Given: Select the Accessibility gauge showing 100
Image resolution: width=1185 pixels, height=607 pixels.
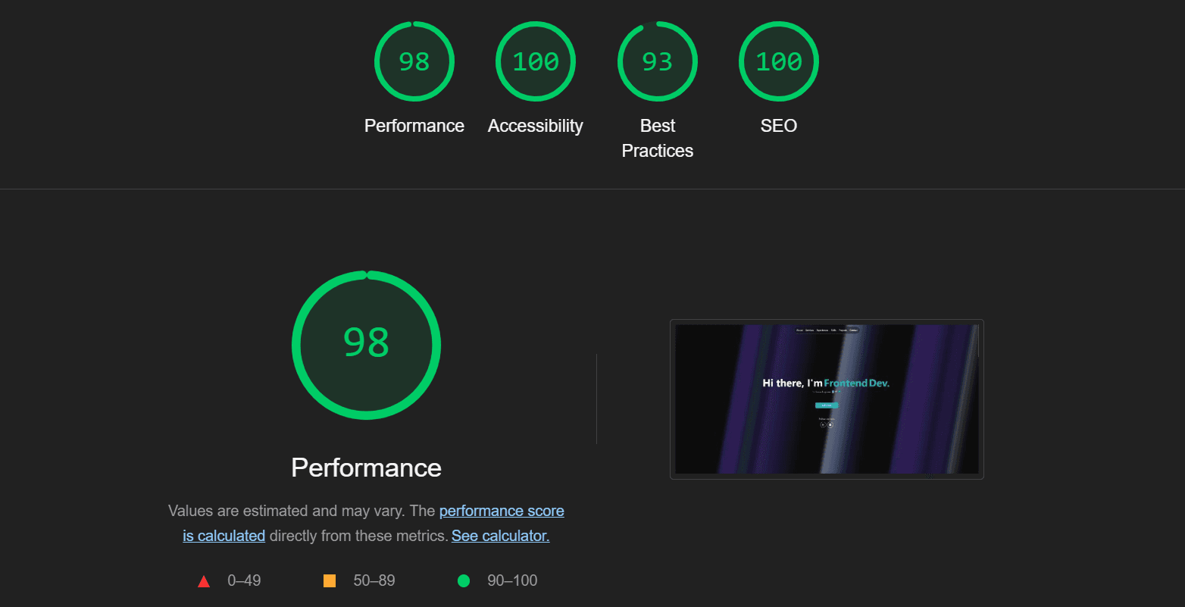Looking at the screenshot, I should point(536,61).
